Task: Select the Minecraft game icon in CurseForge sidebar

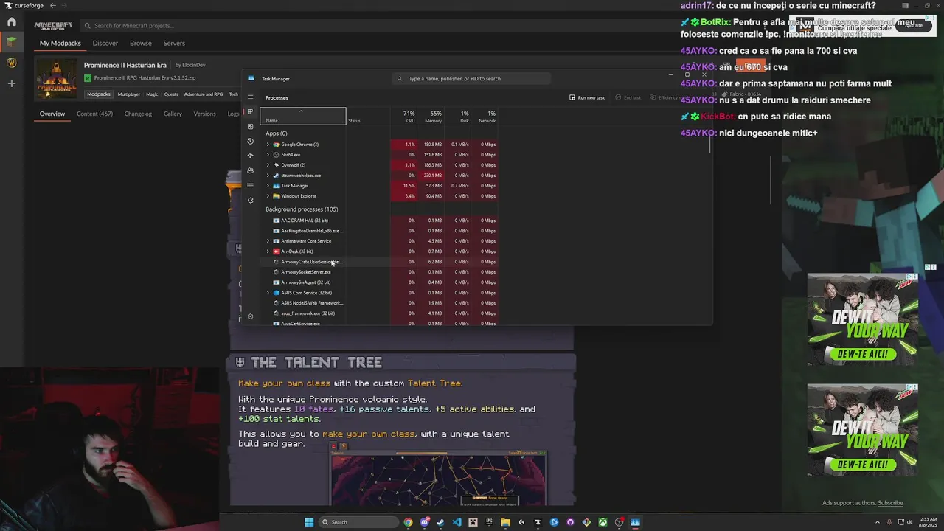Action: 12,42
